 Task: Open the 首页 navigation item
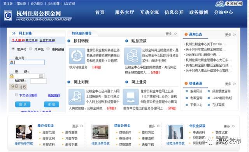coord(100,12)
